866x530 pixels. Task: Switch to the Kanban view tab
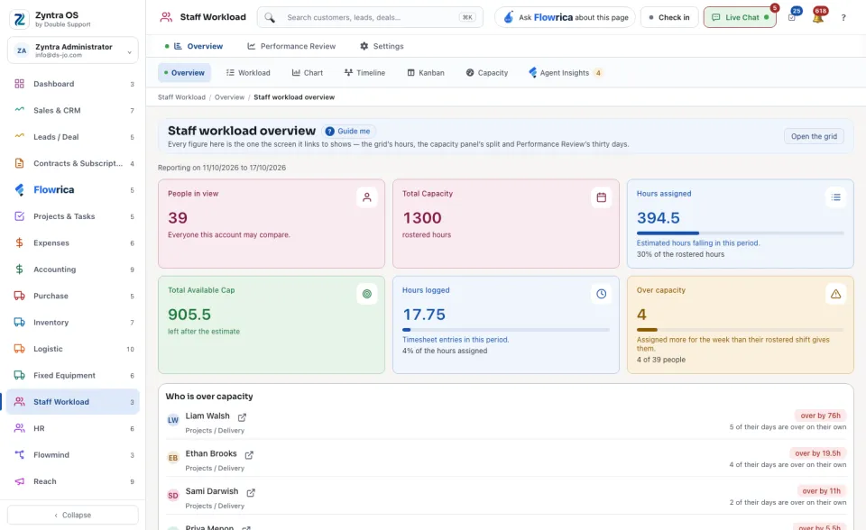[x=425, y=73]
